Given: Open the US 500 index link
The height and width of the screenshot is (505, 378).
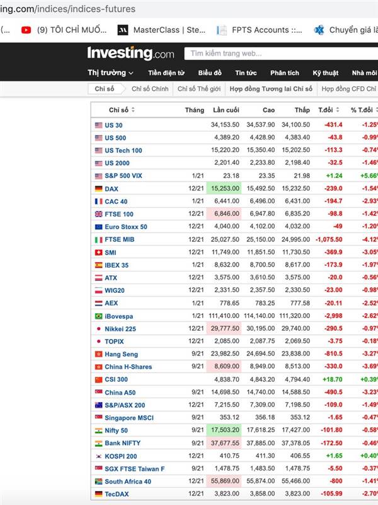Looking at the screenshot, I should pyautogui.click(x=115, y=138).
